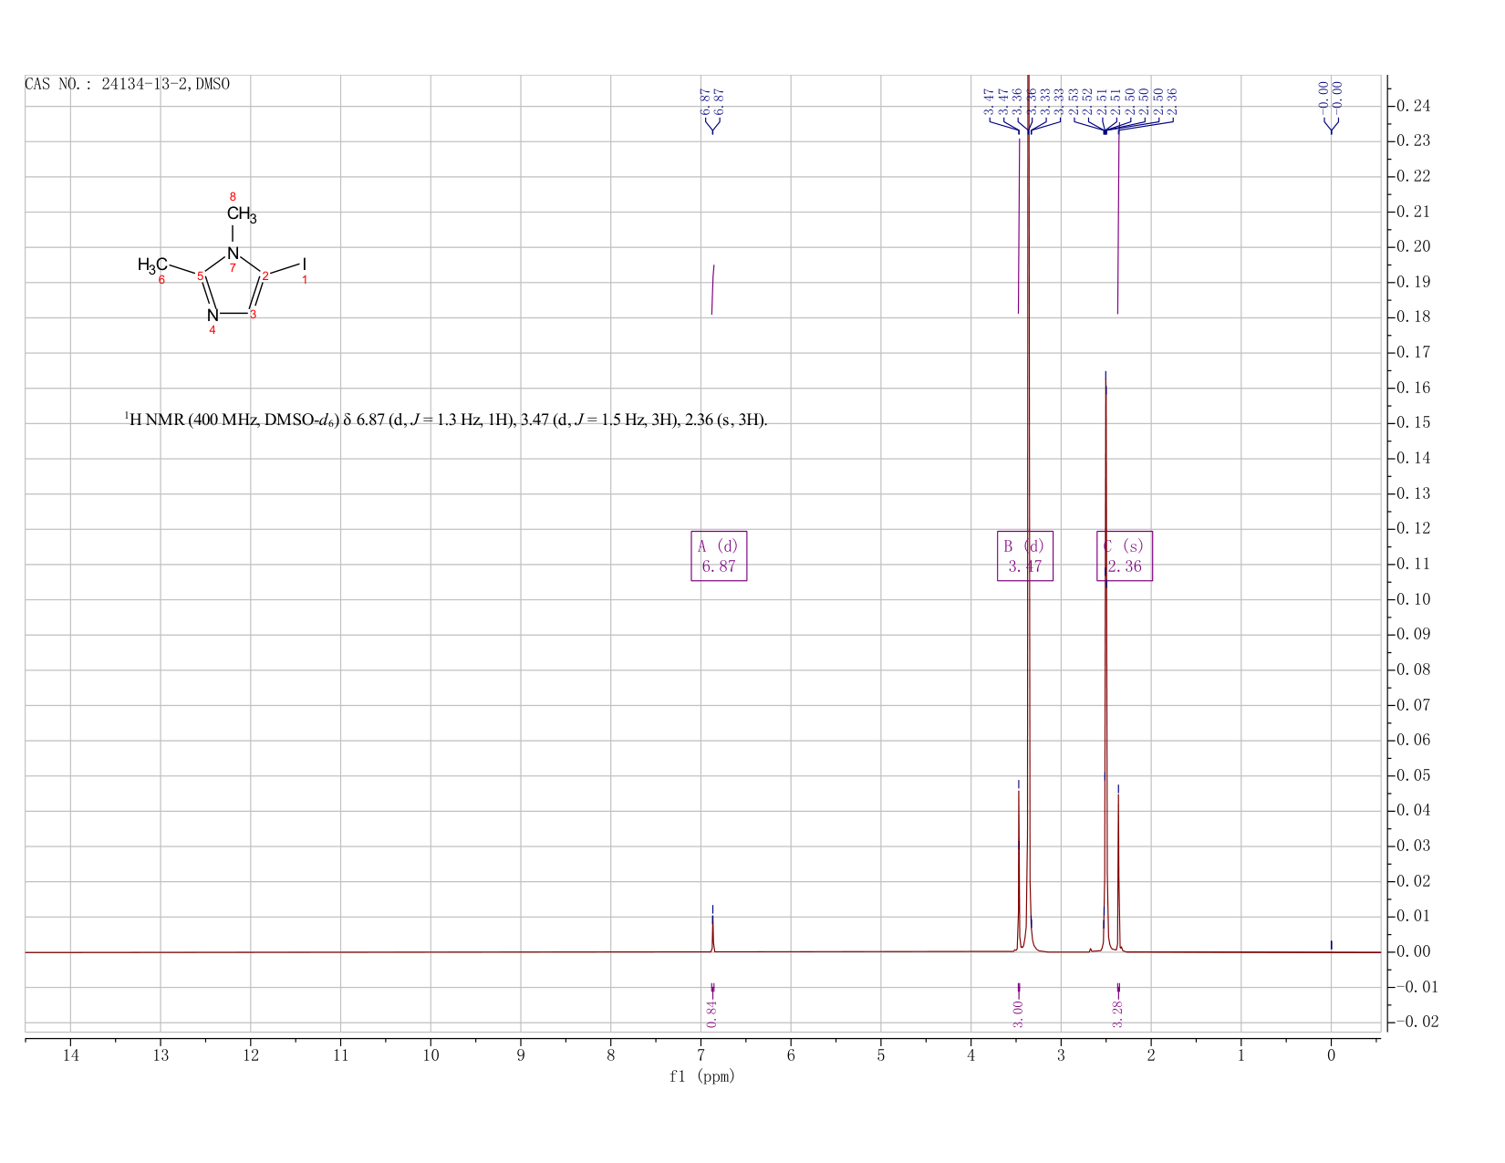Click the CAS NO. title text
Screen dimensions: 1505x1163
point(128,84)
